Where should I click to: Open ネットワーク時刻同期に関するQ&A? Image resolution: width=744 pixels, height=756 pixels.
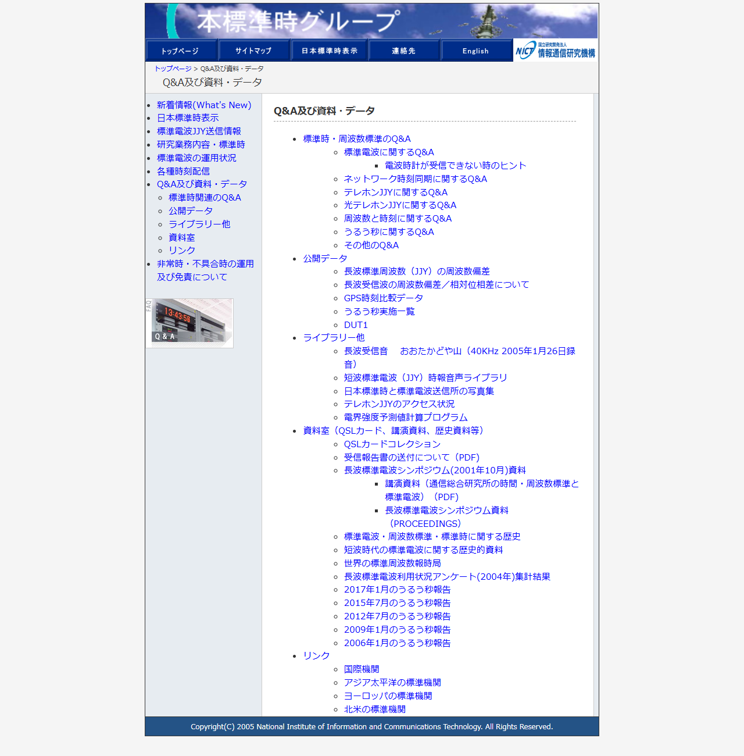pos(416,179)
